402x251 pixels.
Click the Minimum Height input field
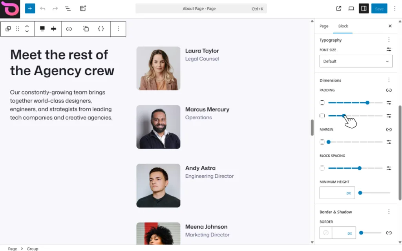[332, 193]
